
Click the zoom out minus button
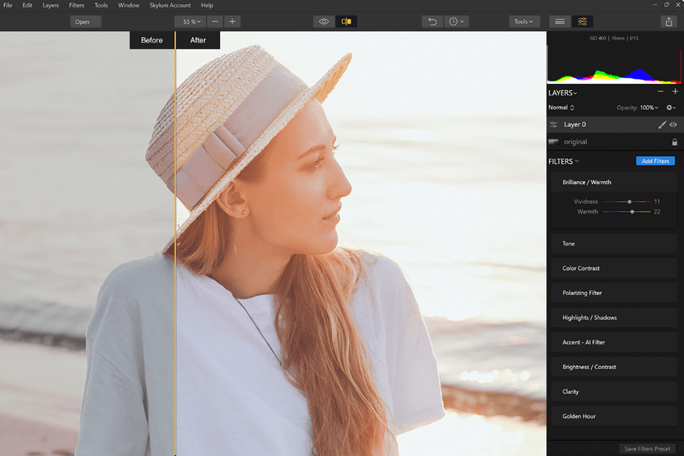pos(215,21)
